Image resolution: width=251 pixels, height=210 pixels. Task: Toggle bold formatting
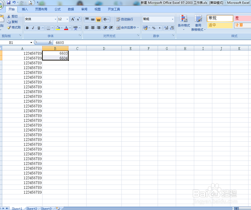click(x=27, y=28)
